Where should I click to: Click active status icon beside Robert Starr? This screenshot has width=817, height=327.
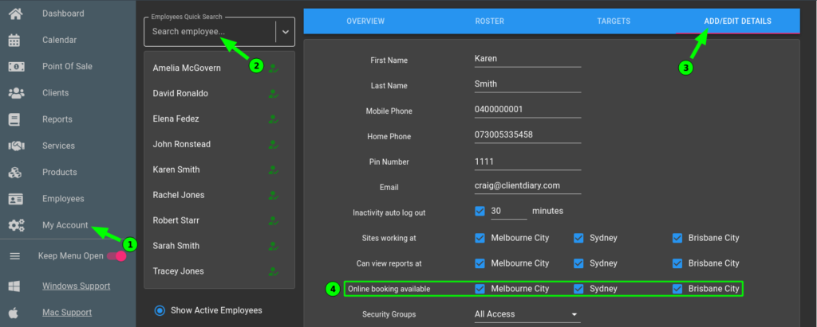click(273, 220)
